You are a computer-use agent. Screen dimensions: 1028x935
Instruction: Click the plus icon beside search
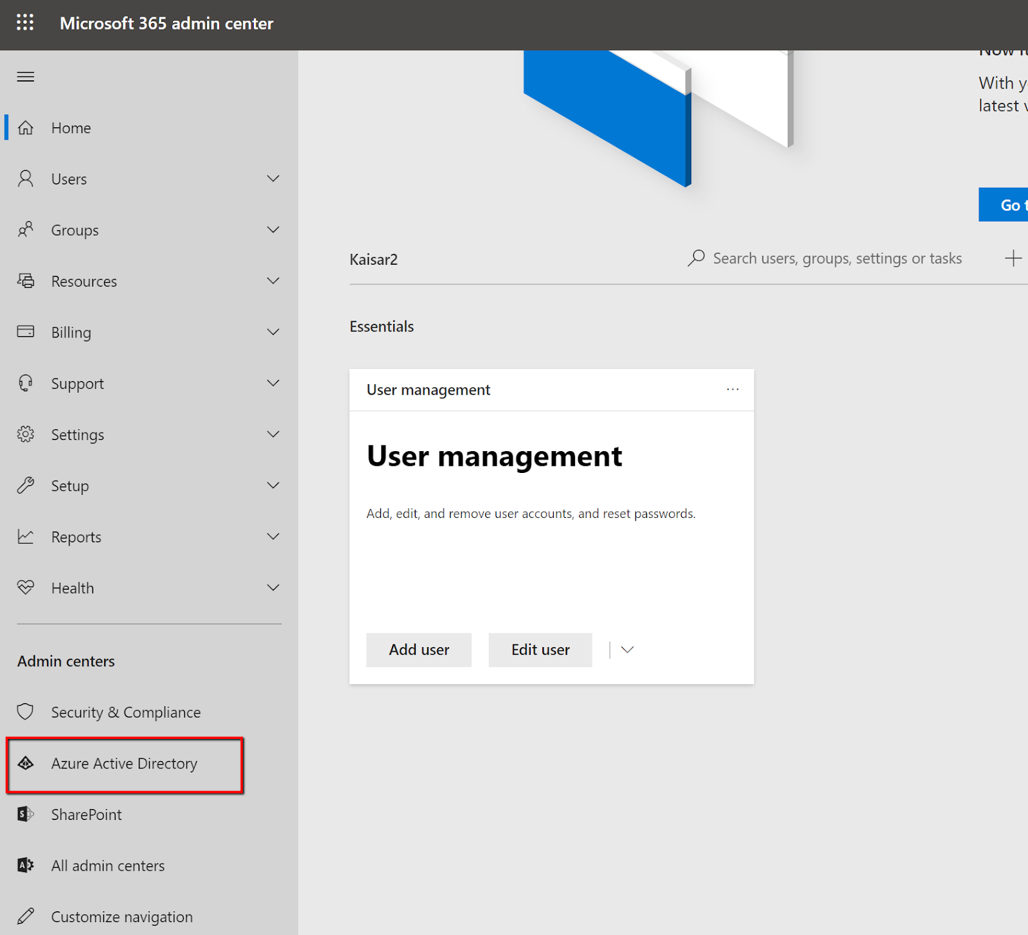coord(1013,258)
